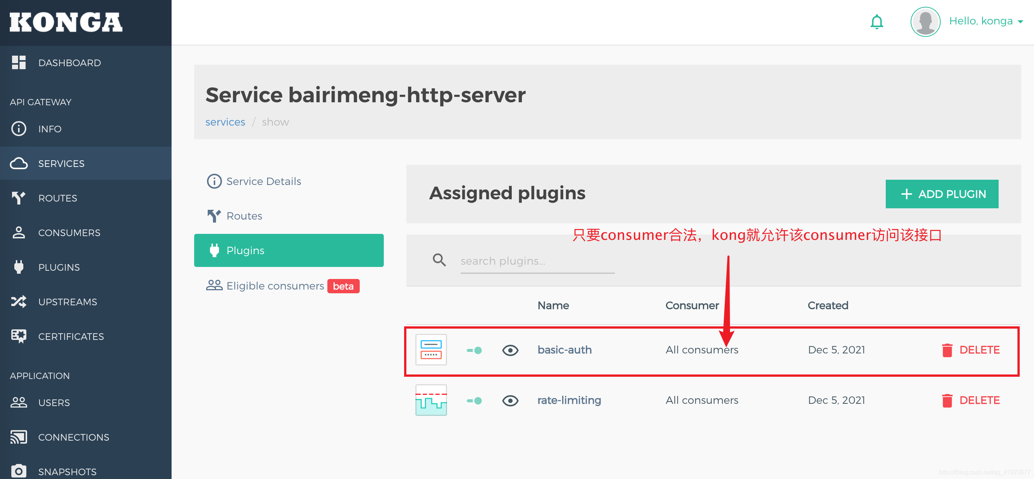
Task: Click the search magnifier icon
Action: tap(439, 260)
